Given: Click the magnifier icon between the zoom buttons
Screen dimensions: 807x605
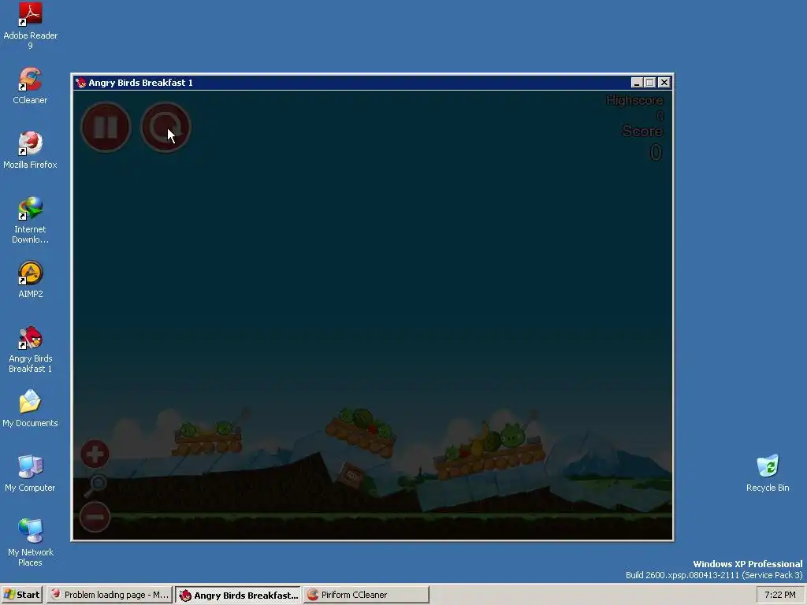Looking at the screenshot, I should pos(95,485).
